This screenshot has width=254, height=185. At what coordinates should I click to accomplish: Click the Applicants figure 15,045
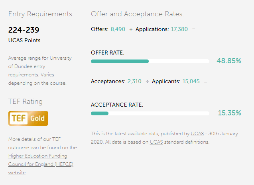click(x=191, y=81)
